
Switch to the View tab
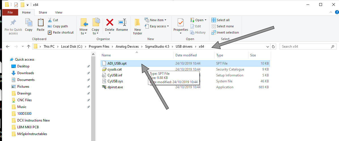tap(59, 12)
